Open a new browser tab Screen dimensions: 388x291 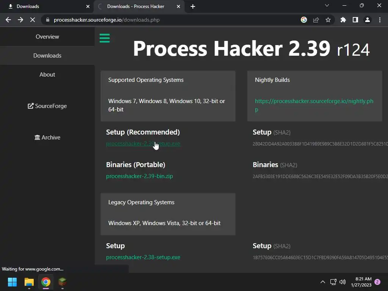(x=193, y=6)
